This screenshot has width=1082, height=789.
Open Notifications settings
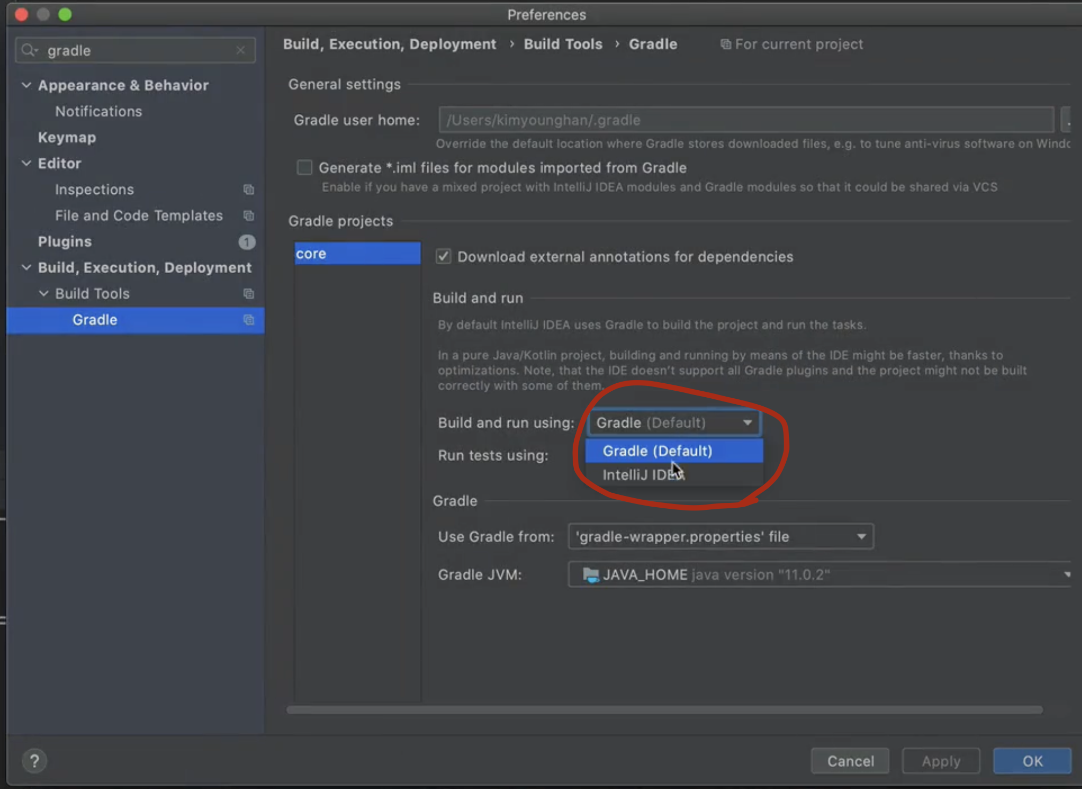[x=98, y=112]
